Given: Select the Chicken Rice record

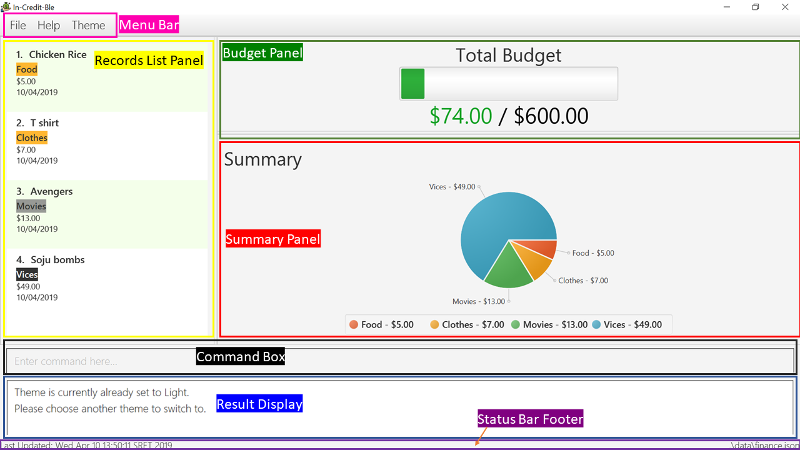Looking at the screenshot, I should pos(106,77).
